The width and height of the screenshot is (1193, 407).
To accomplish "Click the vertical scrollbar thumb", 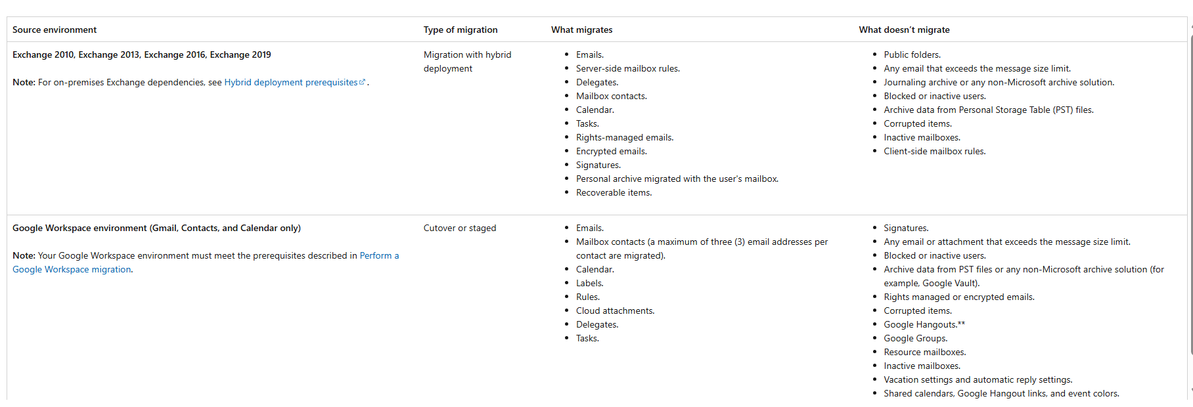I will pyautogui.click(x=1190, y=194).
